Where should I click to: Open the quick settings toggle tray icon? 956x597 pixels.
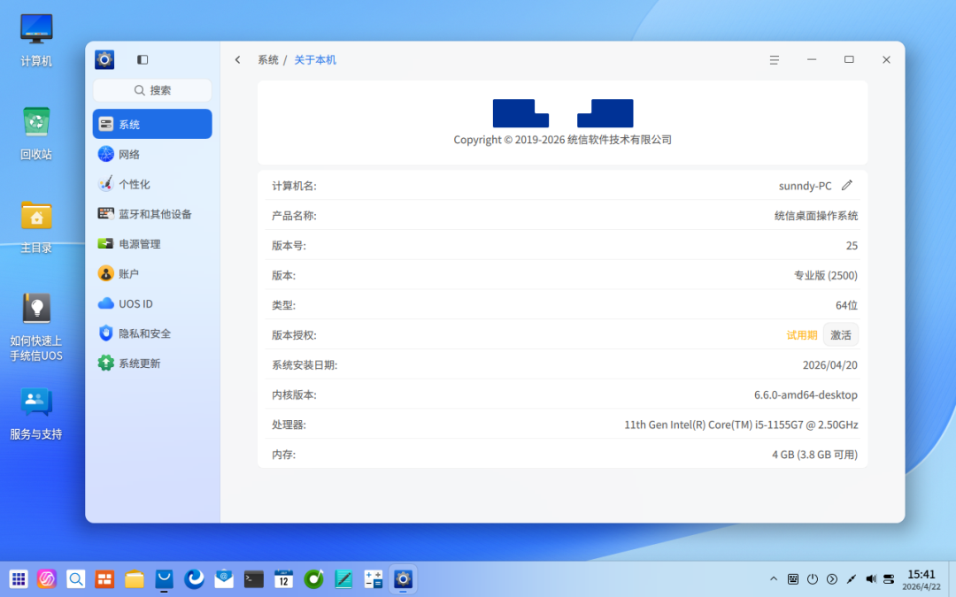click(x=889, y=578)
